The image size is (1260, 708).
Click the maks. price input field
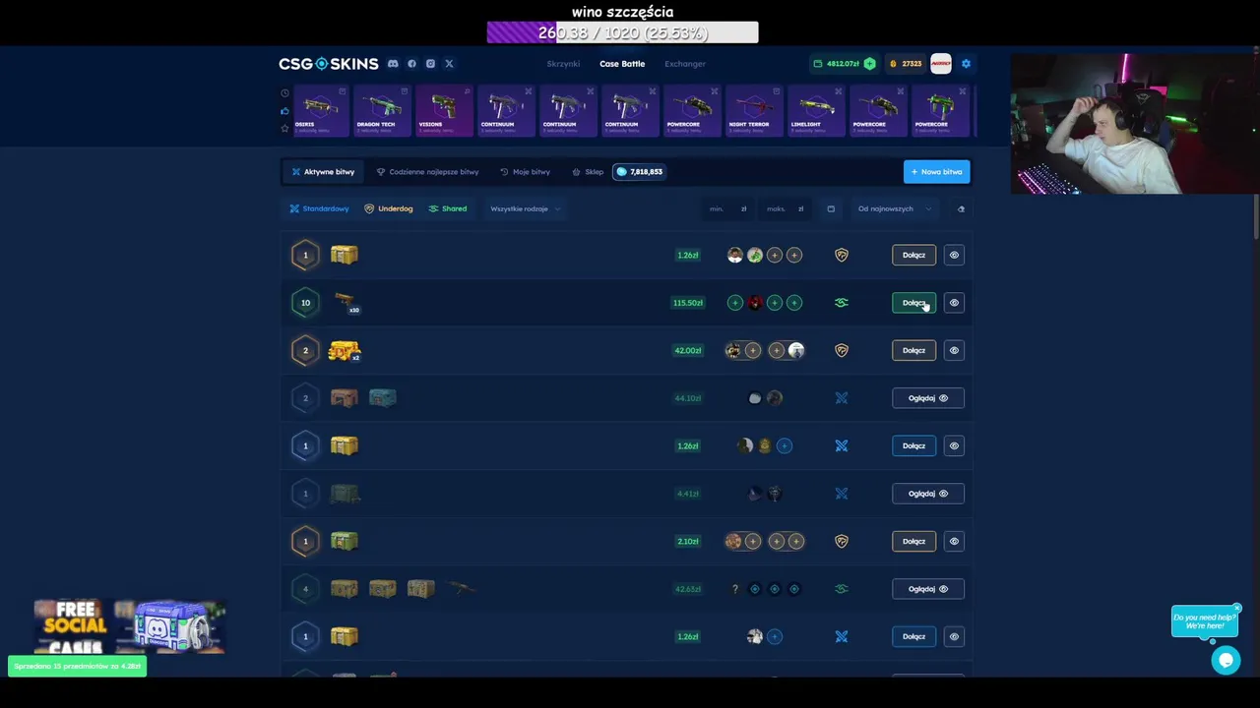786,208
